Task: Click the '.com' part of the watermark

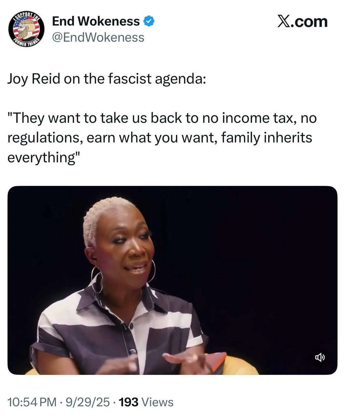Action: coord(310,22)
